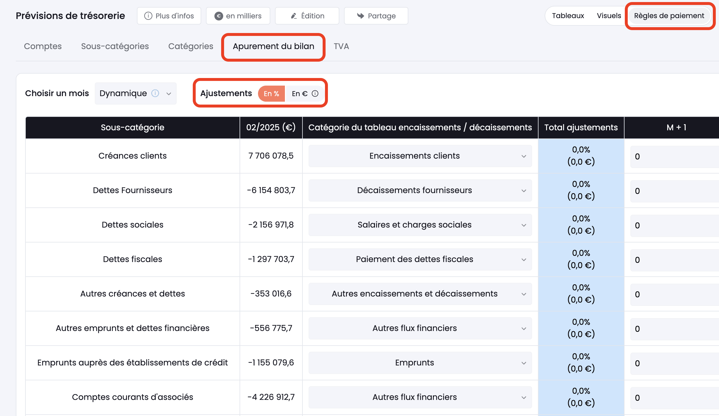The image size is (719, 416).
Task: Click the Dettes sociales row label
Action: [x=133, y=225]
